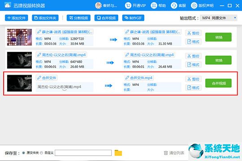Select the 薛之谦 video thumbnail
The image size is (242, 161).
pyautogui.click(x=19, y=37)
